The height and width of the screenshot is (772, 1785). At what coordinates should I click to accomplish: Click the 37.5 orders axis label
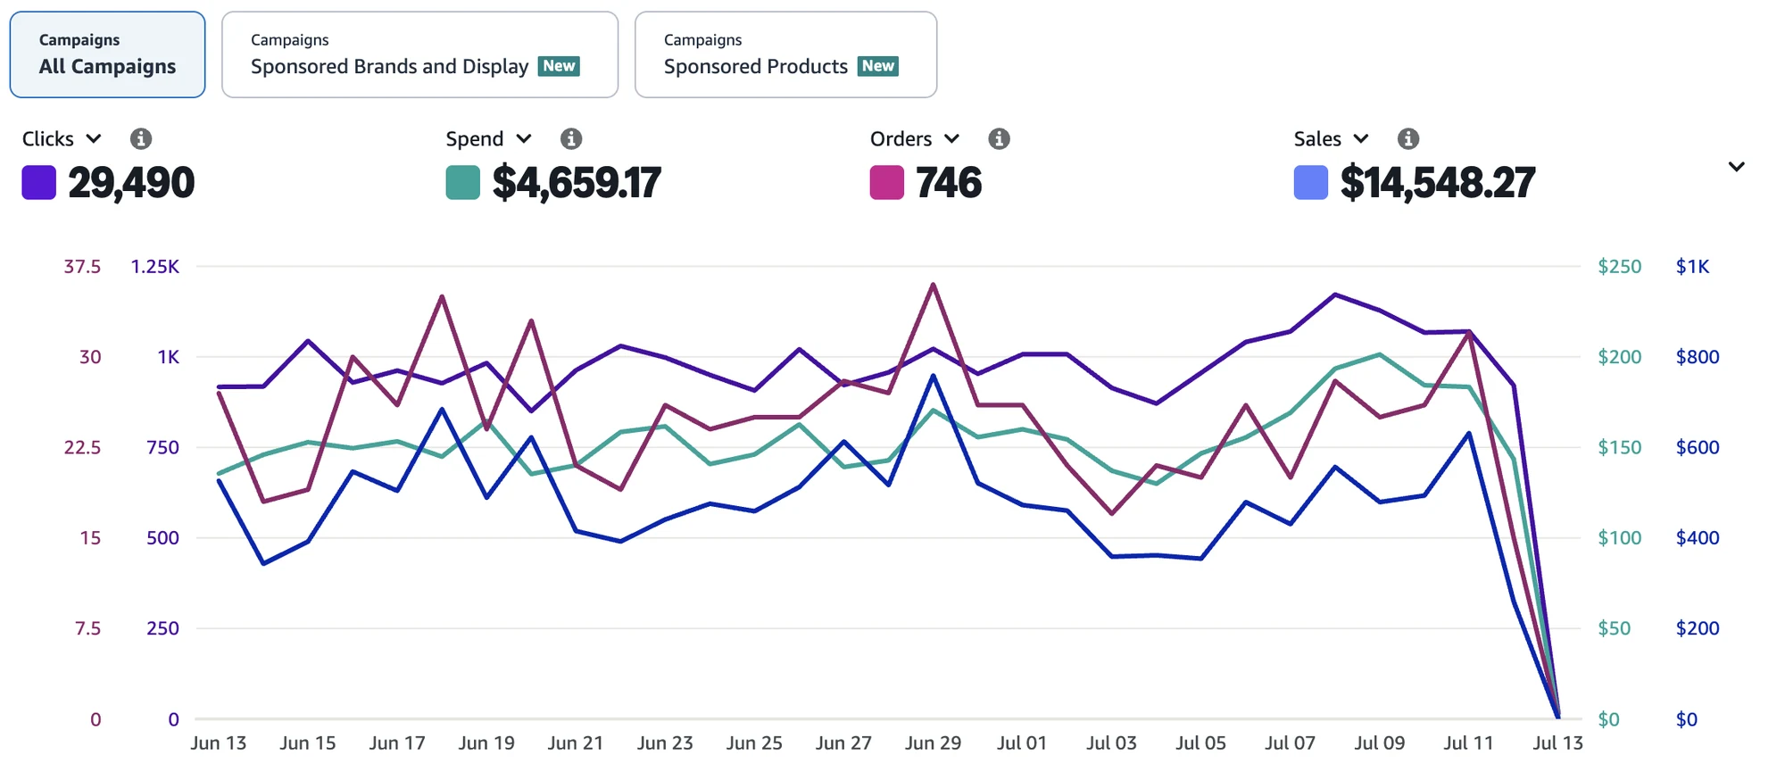tap(82, 267)
